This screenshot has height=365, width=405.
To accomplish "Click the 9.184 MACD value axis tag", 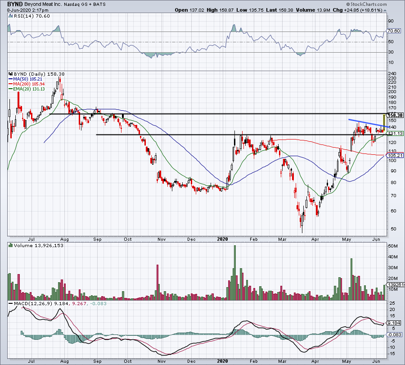I will [394, 323].
